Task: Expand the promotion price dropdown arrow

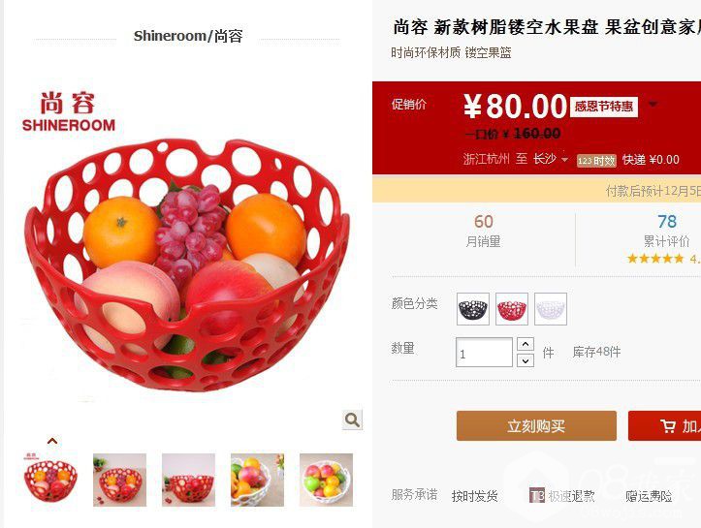Action: point(653,104)
